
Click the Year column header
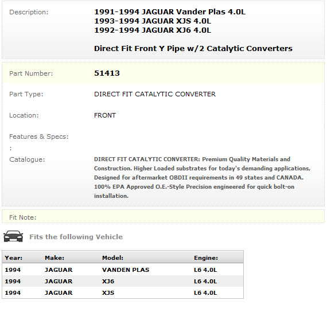(13, 258)
